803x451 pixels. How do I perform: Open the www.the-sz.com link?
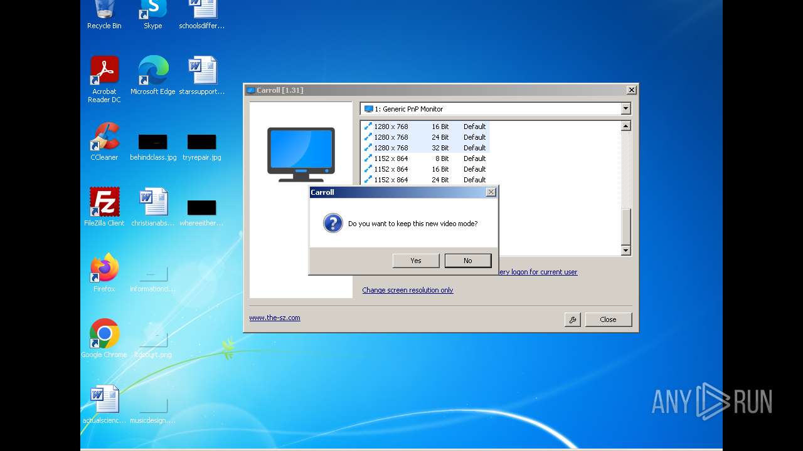pyautogui.click(x=275, y=318)
